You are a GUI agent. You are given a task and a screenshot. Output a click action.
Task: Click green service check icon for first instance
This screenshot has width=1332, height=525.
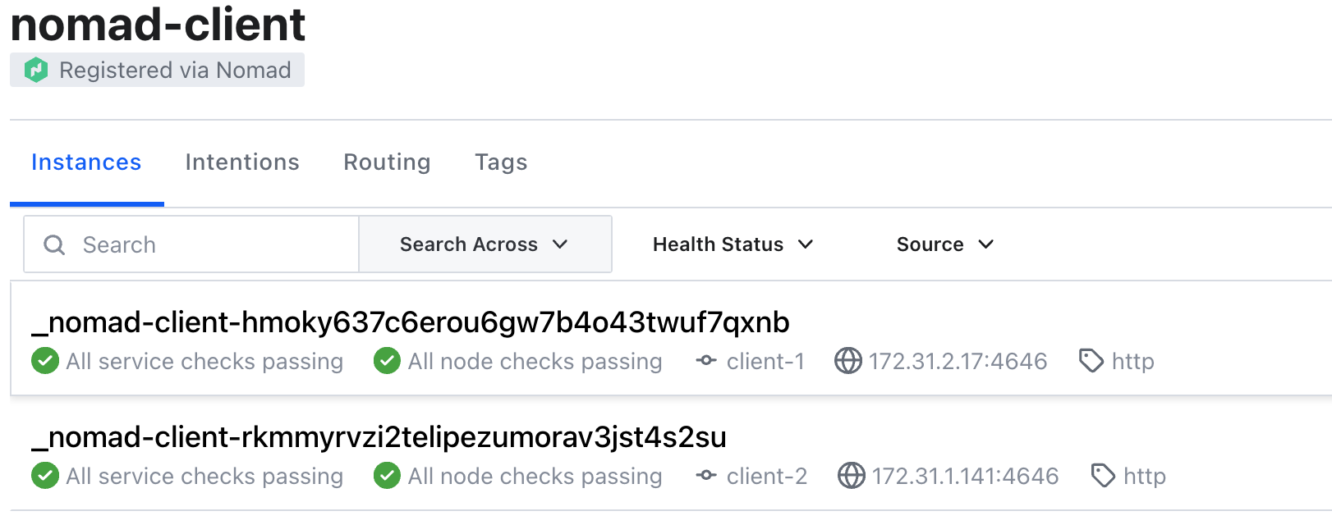pos(45,361)
